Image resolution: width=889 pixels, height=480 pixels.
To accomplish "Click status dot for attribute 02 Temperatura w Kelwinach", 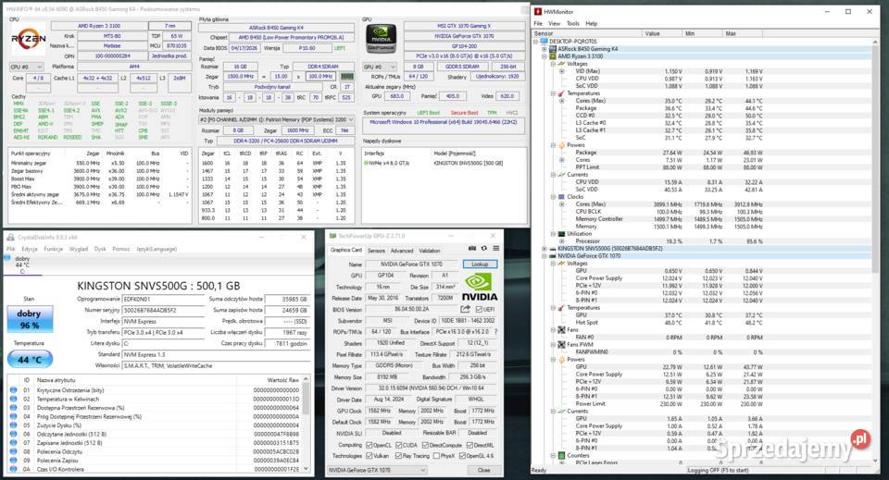I will (x=14, y=399).
